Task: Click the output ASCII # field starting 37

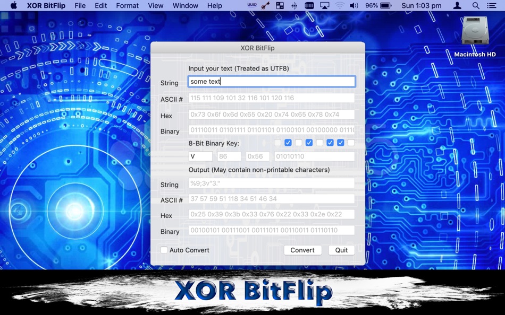Action: pyautogui.click(x=272, y=199)
